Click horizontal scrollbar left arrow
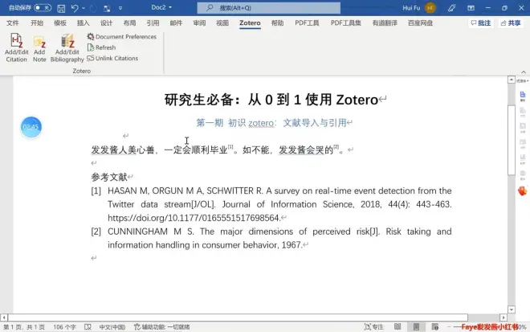The image size is (530, 332). 4,318
